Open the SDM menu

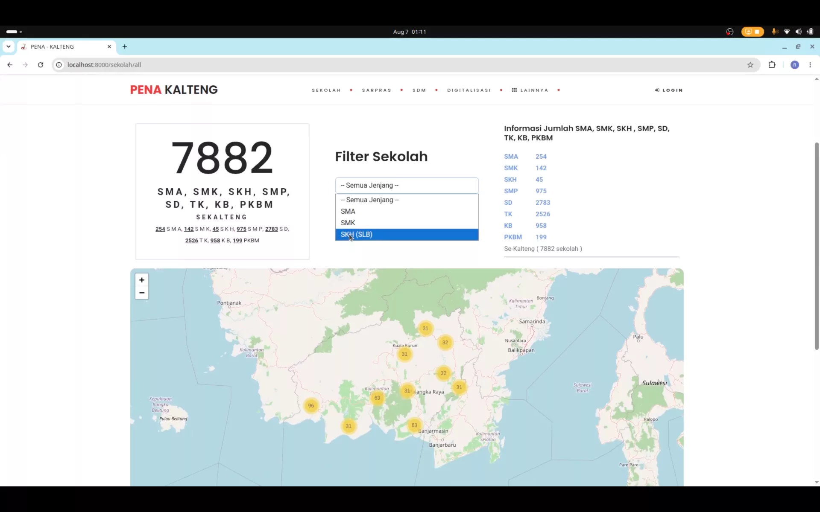[419, 90]
